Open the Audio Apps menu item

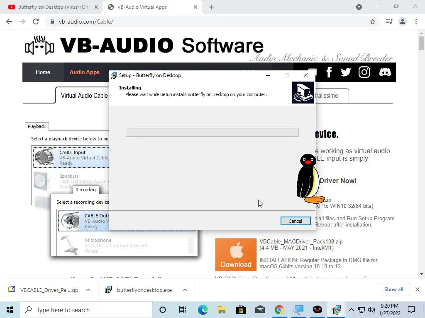[85, 72]
